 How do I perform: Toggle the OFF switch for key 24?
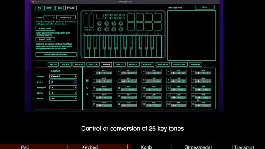178,103
